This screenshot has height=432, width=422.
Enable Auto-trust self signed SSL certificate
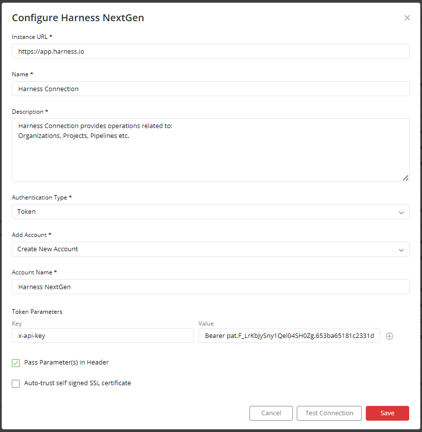(x=15, y=384)
